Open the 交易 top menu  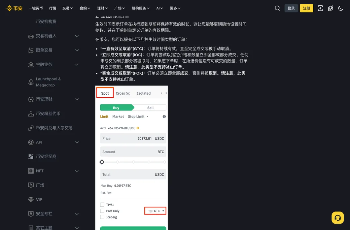point(67,8)
